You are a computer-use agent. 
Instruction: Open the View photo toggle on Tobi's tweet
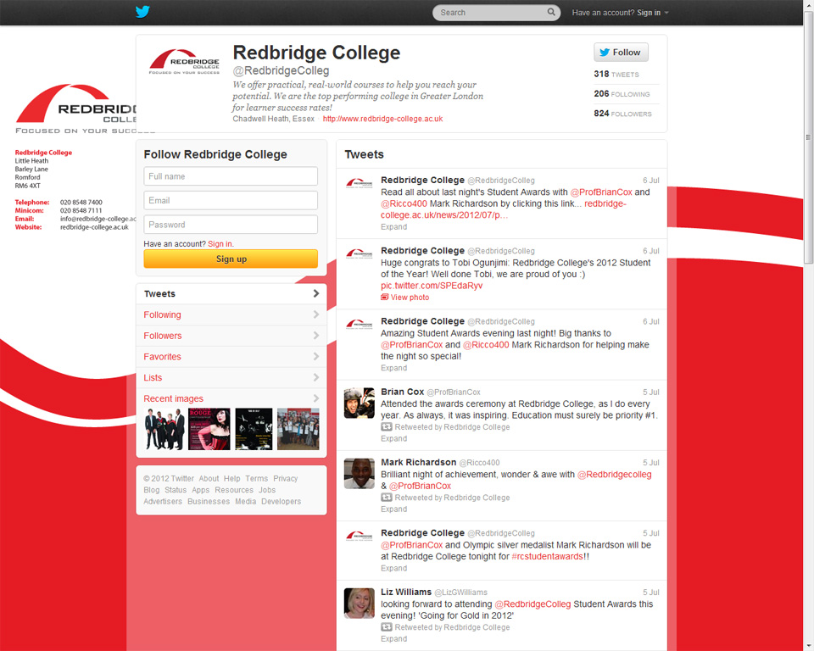coord(406,298)
